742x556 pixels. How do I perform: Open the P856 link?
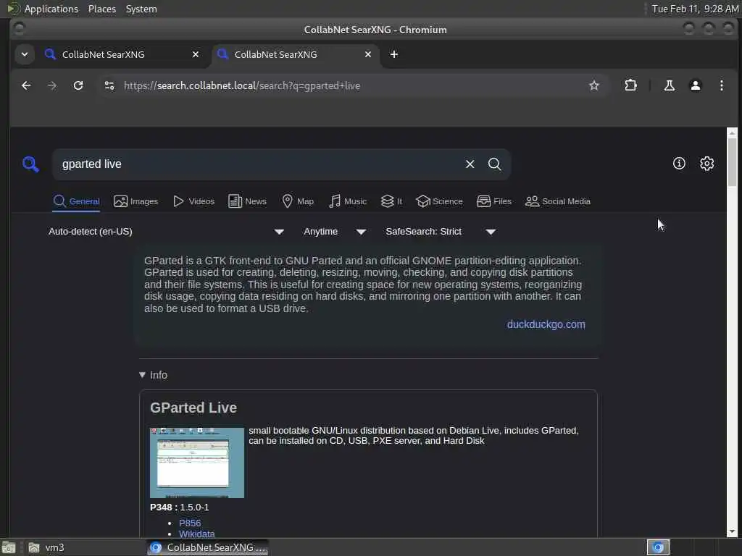(190, 523)
